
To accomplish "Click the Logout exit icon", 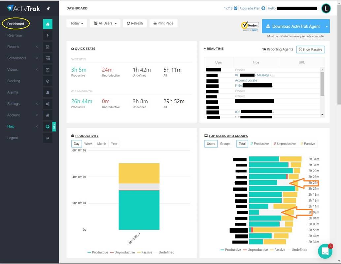I will [x=48, y=138].
